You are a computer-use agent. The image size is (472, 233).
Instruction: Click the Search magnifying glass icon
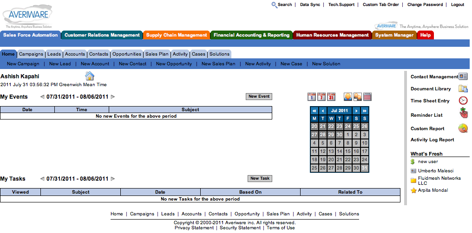point(274,5)
